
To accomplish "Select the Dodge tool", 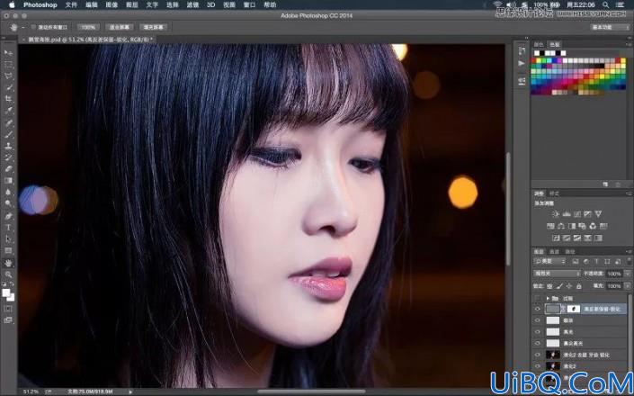I will (8, 204).
